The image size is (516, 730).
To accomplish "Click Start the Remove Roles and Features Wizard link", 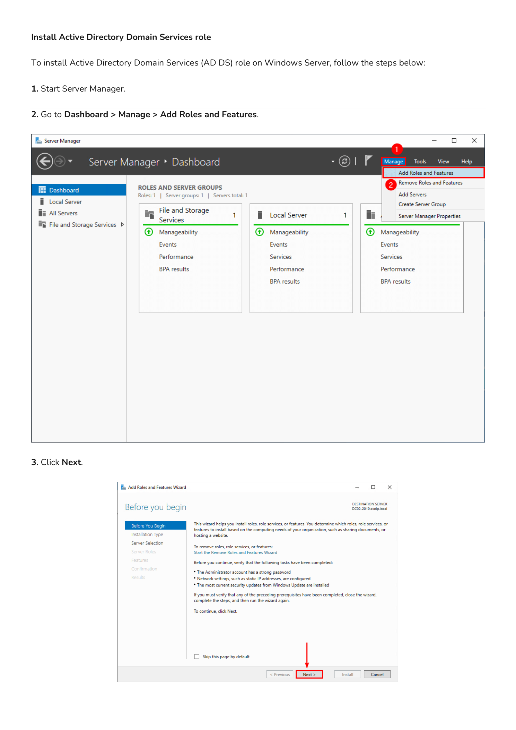I will [x=235, y=553].
